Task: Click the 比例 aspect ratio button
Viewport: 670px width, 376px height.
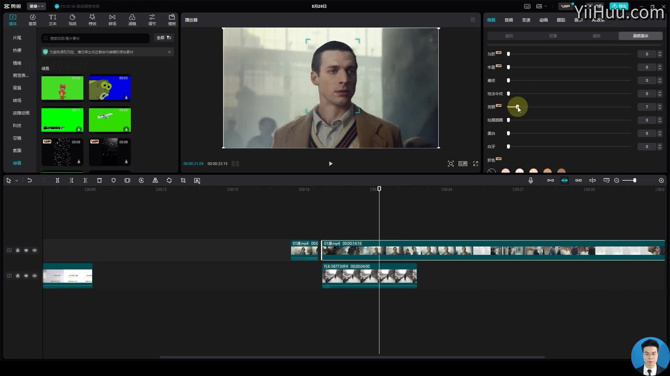Action: [x=463, y=164]
